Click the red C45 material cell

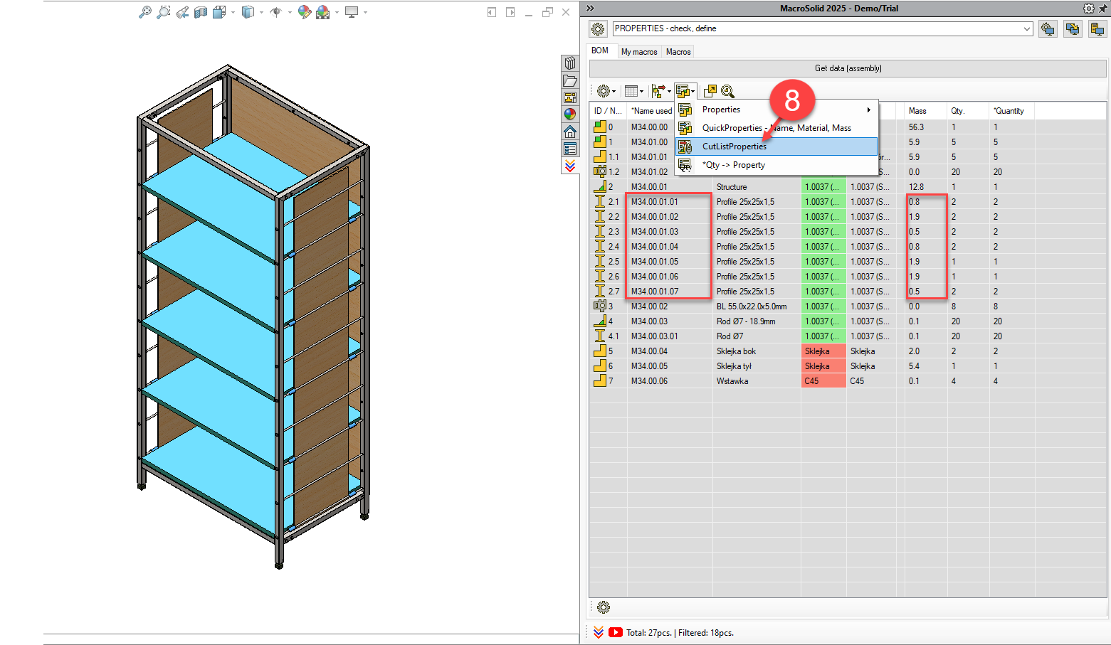pyautogui.click(x=823, y=381)
